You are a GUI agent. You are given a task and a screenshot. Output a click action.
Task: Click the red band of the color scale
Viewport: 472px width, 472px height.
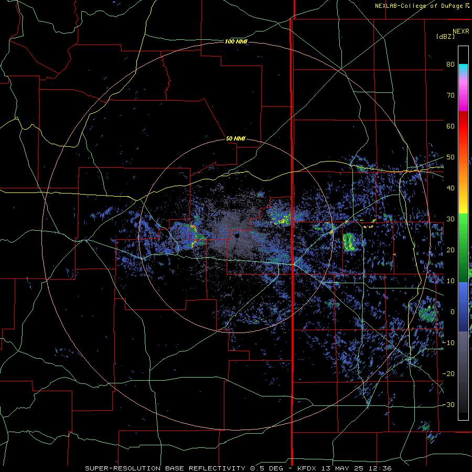463,126
